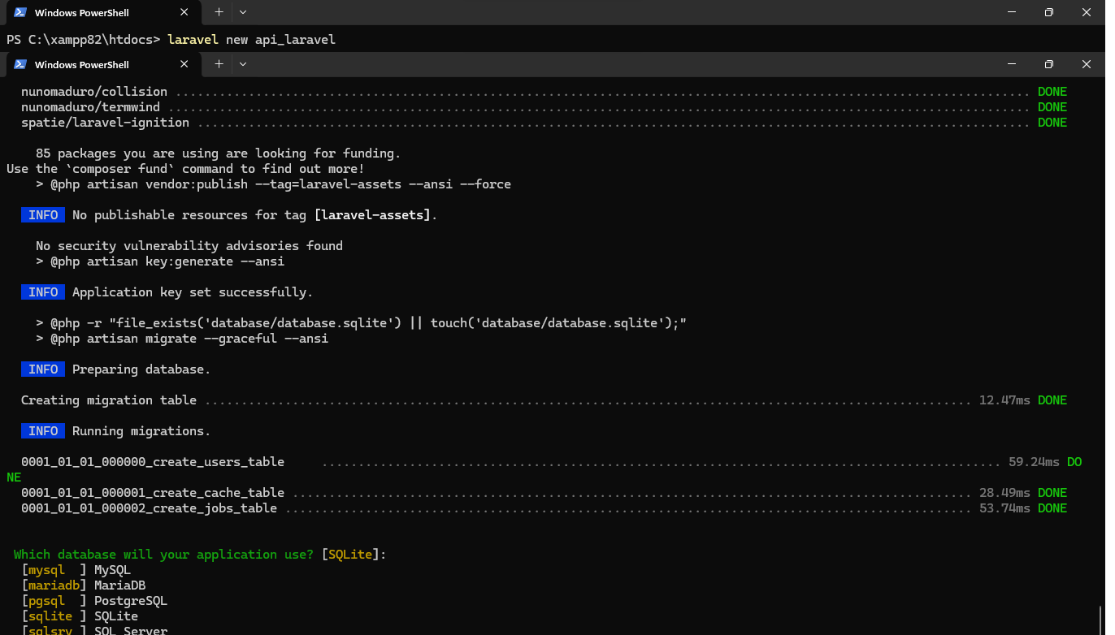The height and width of the screenshot is (635, 1115).
Task: Click the '[sqlite] SQLite' option line
Action: point(80,616)
